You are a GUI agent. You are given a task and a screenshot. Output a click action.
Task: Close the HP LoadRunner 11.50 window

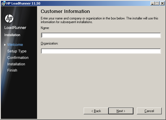(162, 3)
